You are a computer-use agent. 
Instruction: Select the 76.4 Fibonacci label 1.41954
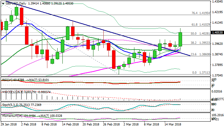[x=201, y=13]
